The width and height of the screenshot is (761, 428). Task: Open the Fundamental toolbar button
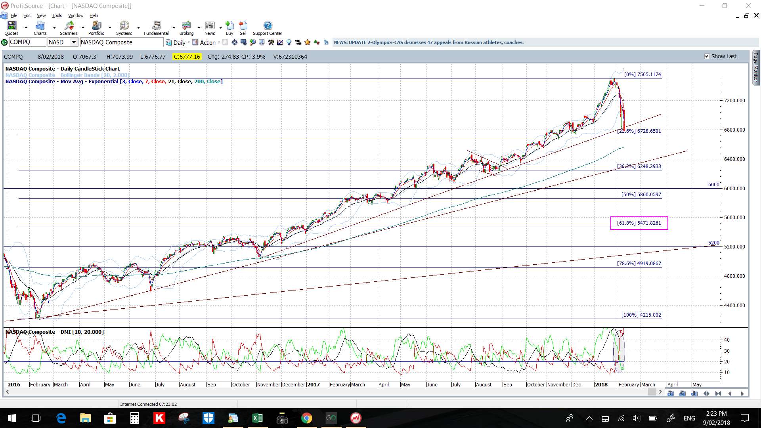(x=156, y=28)
